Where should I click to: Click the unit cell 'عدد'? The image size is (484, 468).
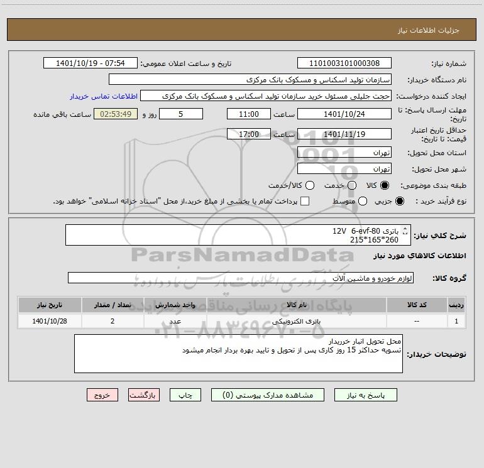(175, 321)
